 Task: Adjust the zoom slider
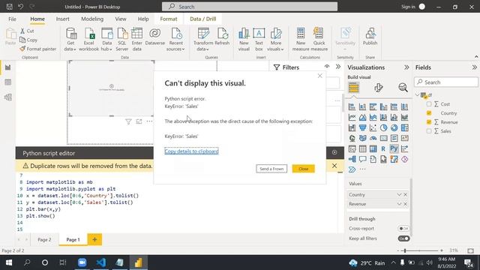405,250
